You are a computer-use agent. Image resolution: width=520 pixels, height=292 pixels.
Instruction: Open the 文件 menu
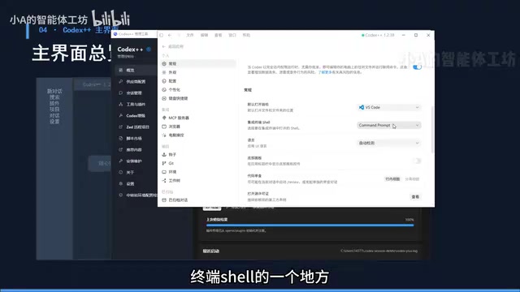(190, 35)
